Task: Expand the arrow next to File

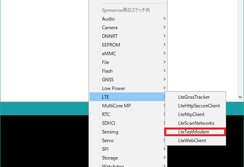Action: click(164, 62)
